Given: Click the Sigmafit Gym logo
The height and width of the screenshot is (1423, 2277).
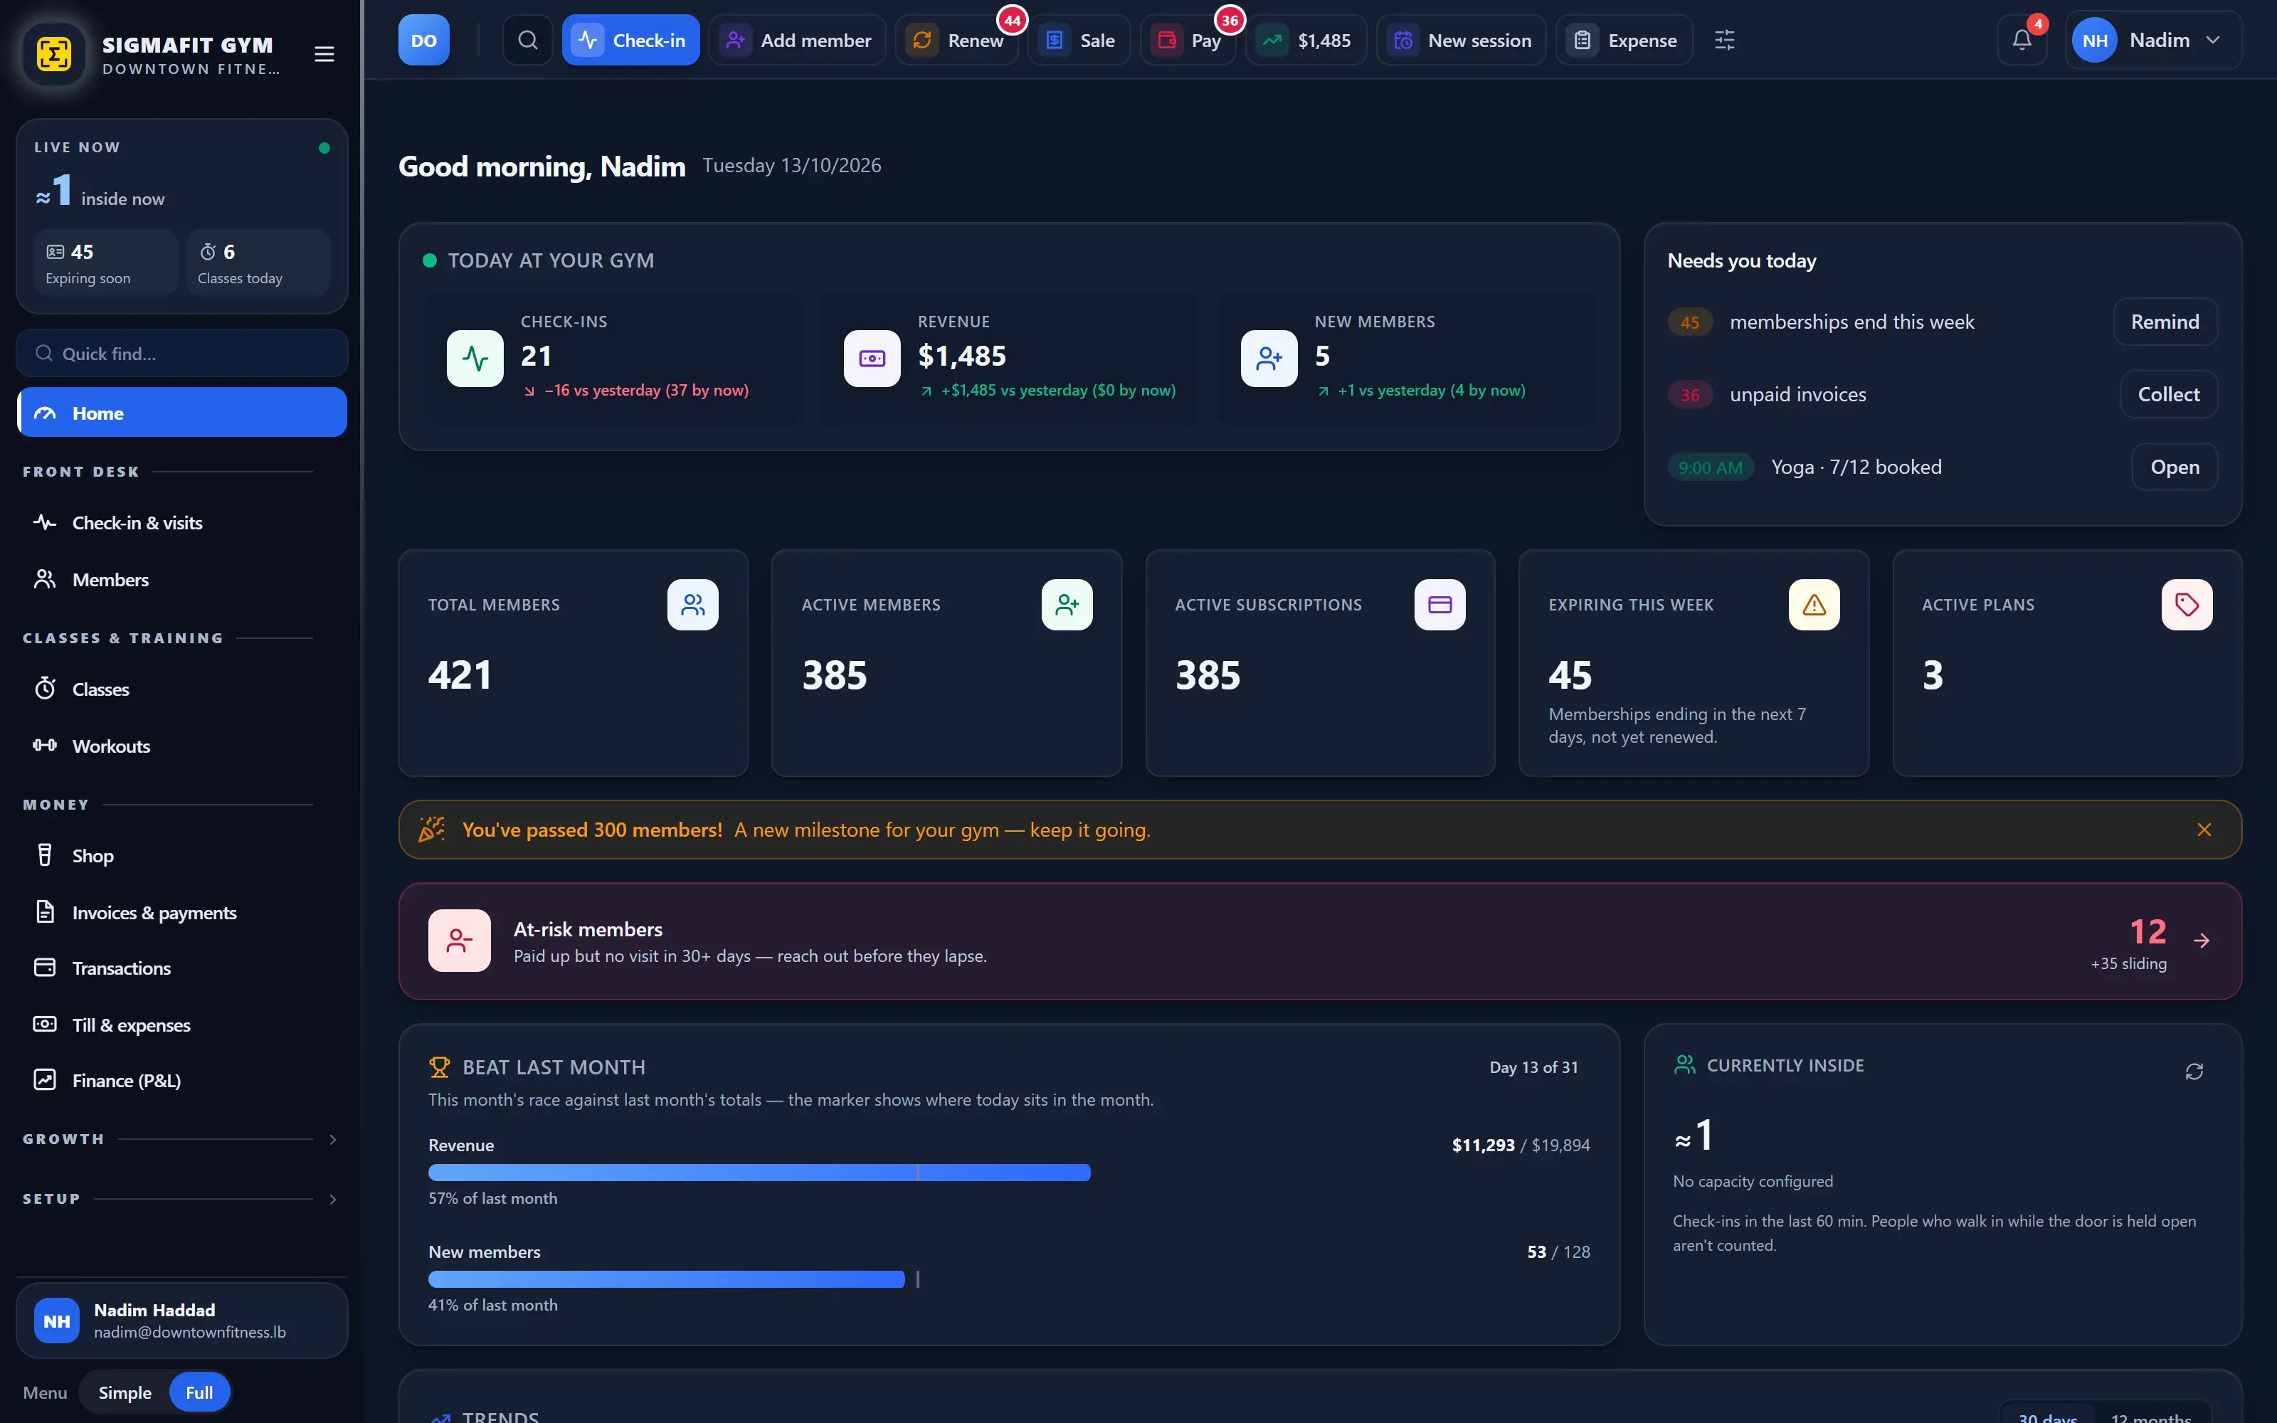Looking at the screenshot, I should 53,53.
